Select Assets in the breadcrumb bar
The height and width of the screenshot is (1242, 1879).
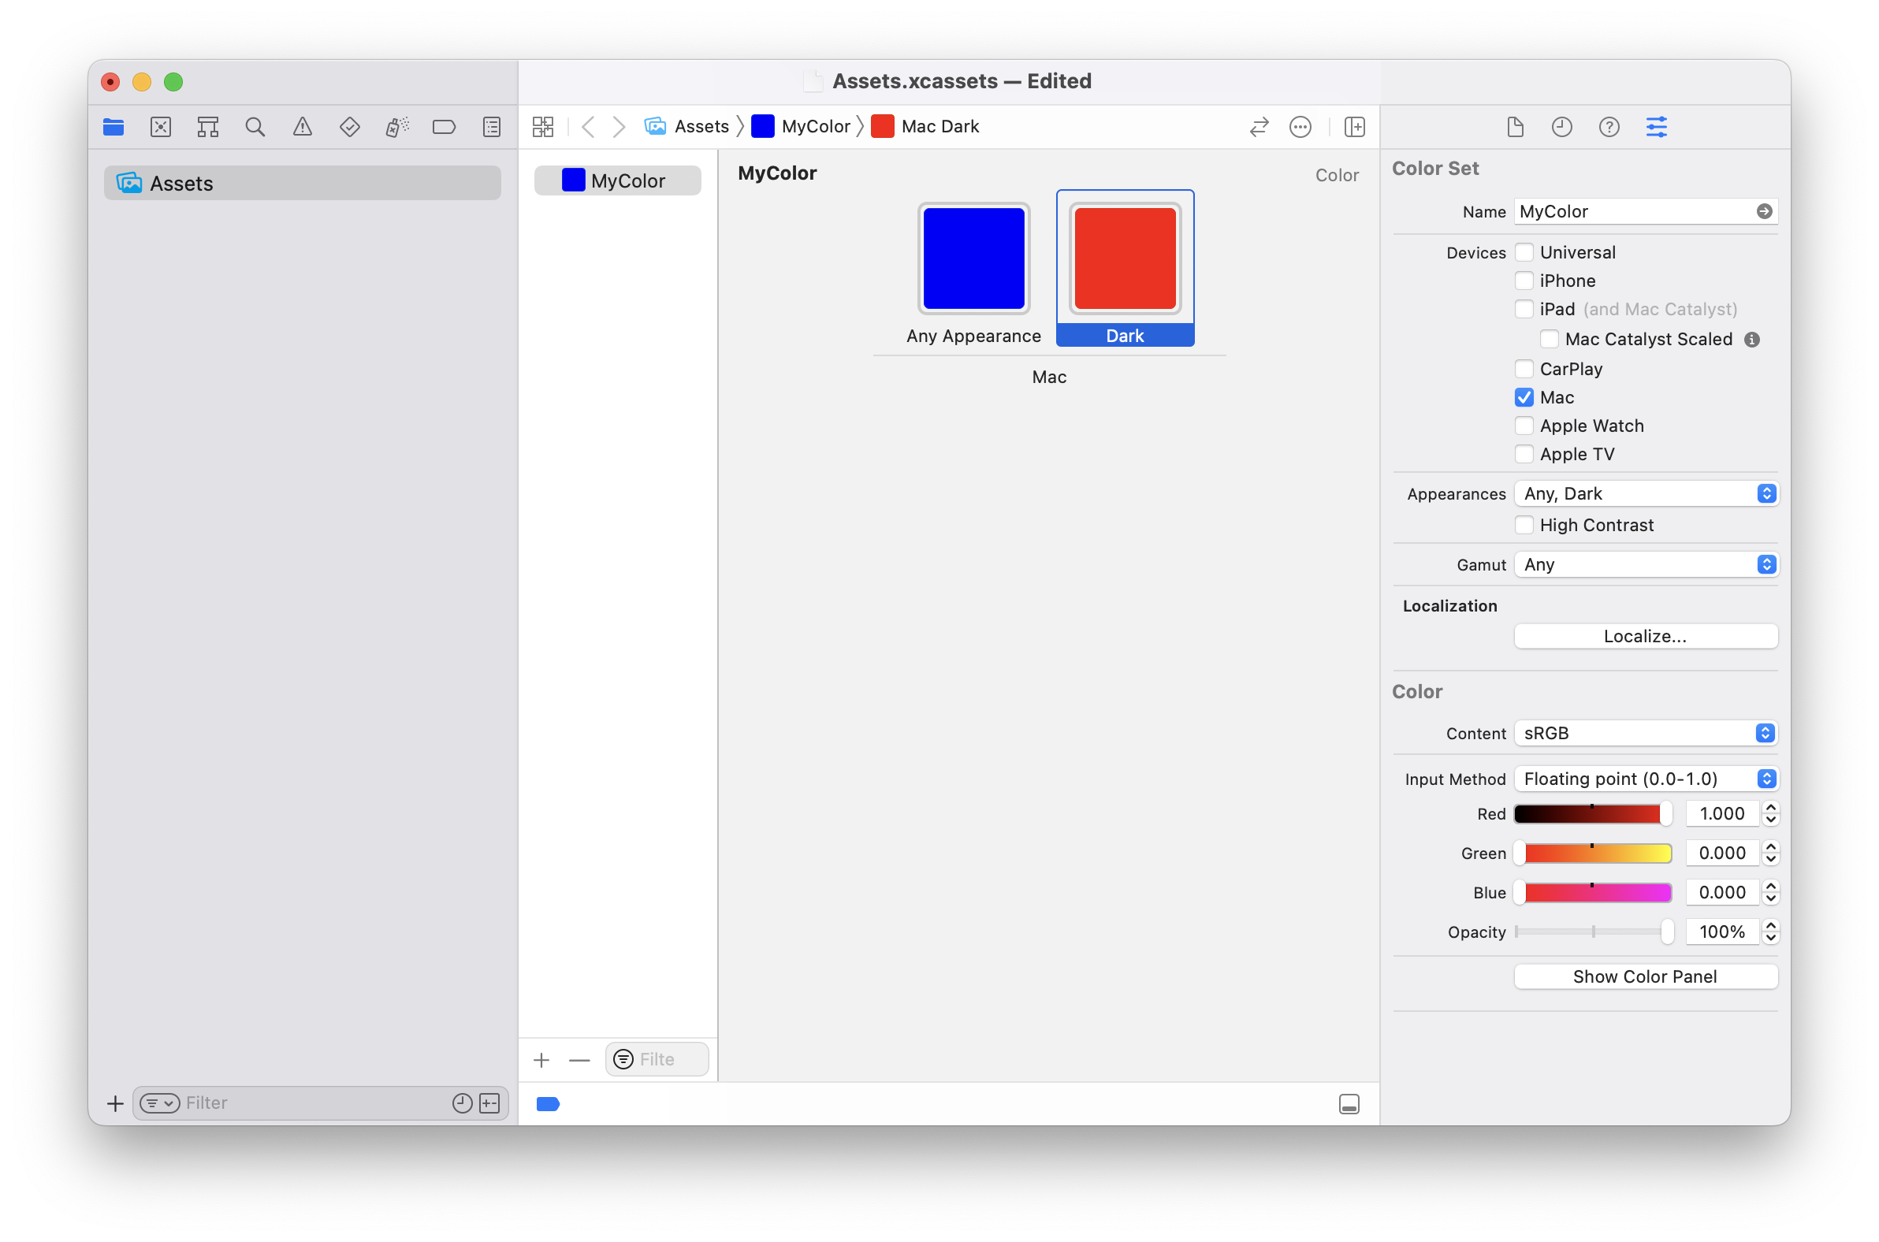[701, 126]
